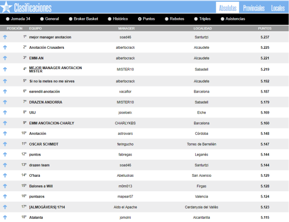Click the blue arrow beside OSCAR SCHMIDT
The height and width of the screenshot is (222, 289).
click(x=5, y=144)
